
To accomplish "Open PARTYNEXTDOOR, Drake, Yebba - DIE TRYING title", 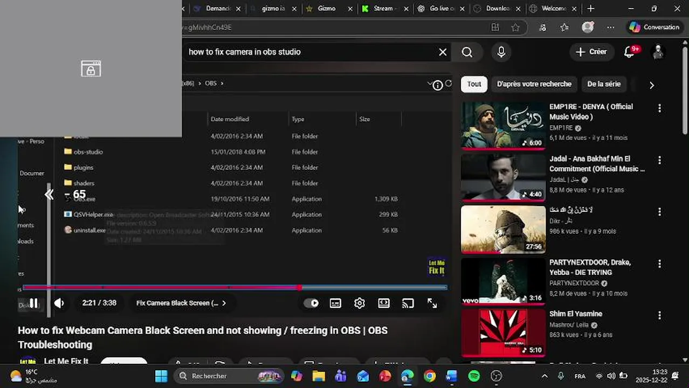I will (590, 267).
